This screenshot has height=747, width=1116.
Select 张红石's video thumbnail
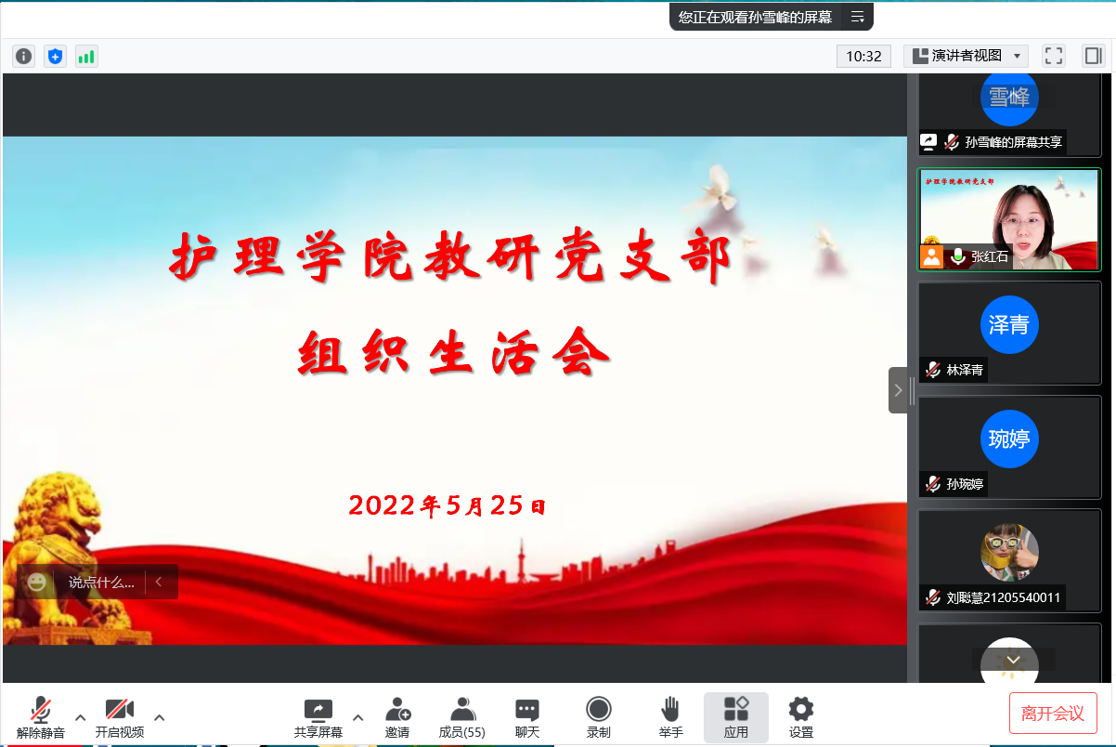(1009, 219)
